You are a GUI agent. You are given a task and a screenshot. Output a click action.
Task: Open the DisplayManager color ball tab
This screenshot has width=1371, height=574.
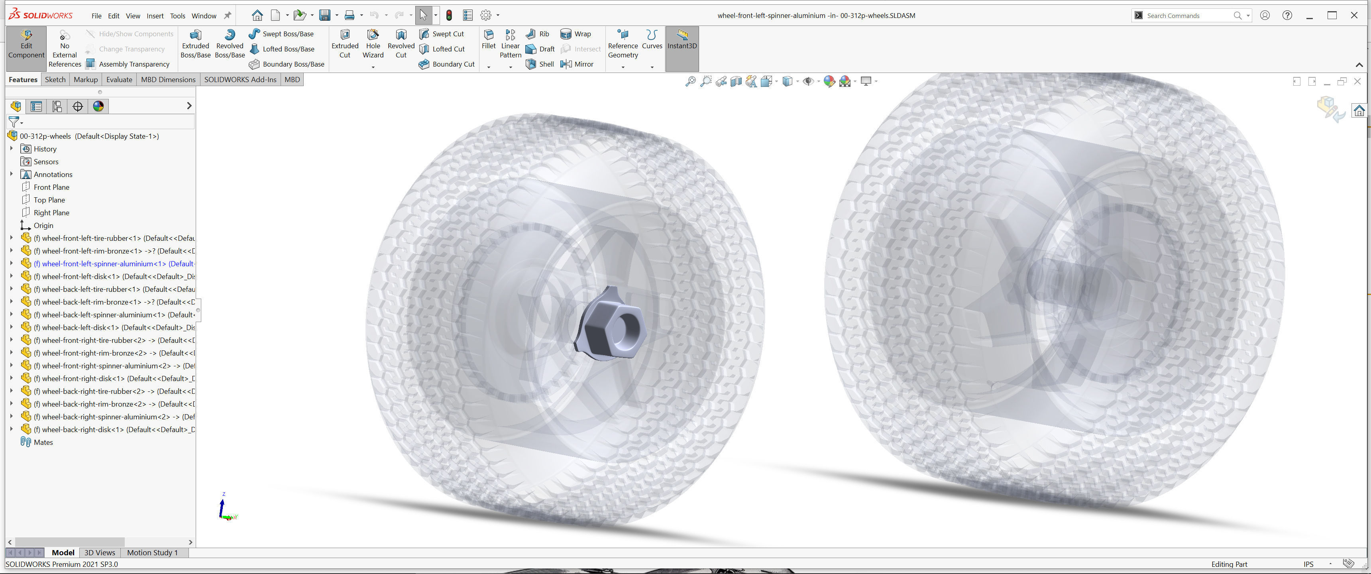(98, 106)
